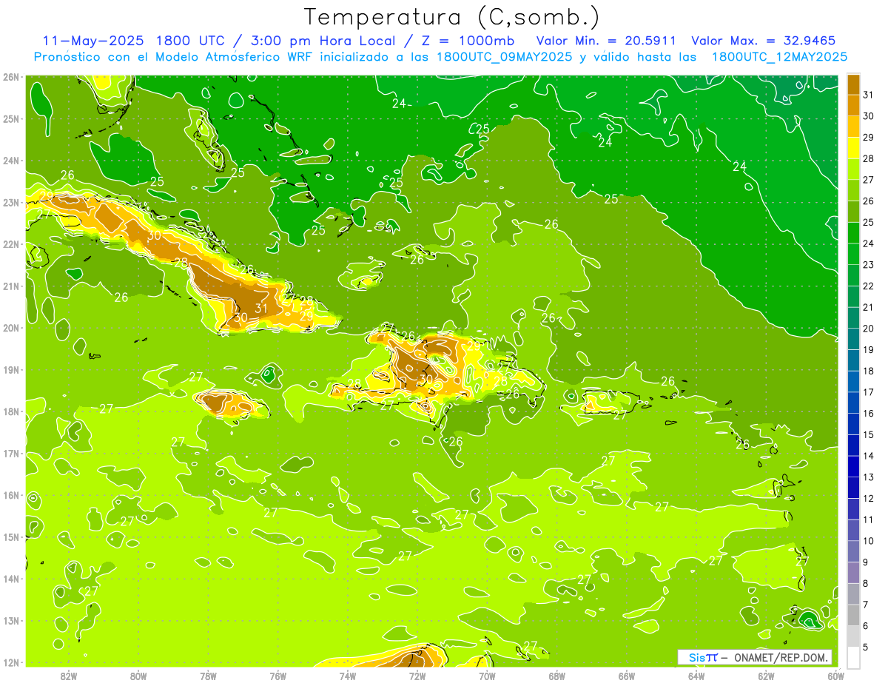
Task: Click the 78W longitude label
Action: tap(208, 675)
